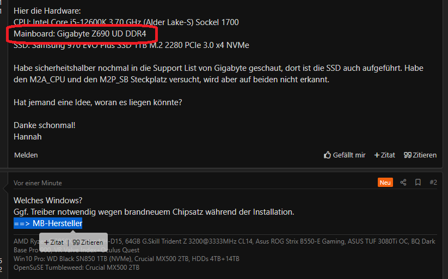
Task: Click the highlighted MB-Hersteller text
Action: (x=48, y=223)
